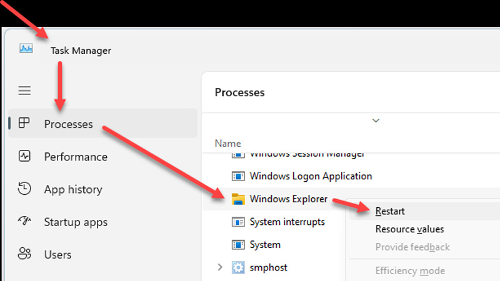
Task: Select the System interrupts row
Action: coord(274,222)
